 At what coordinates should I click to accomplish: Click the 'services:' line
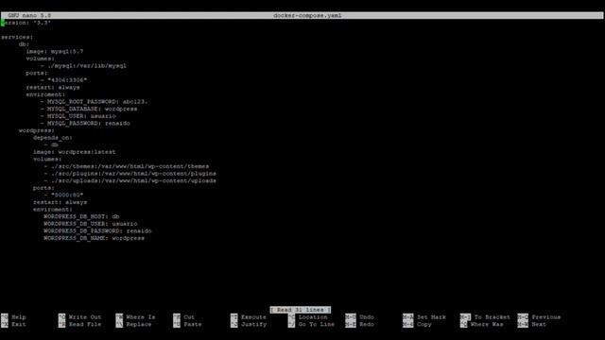point(17,37)
